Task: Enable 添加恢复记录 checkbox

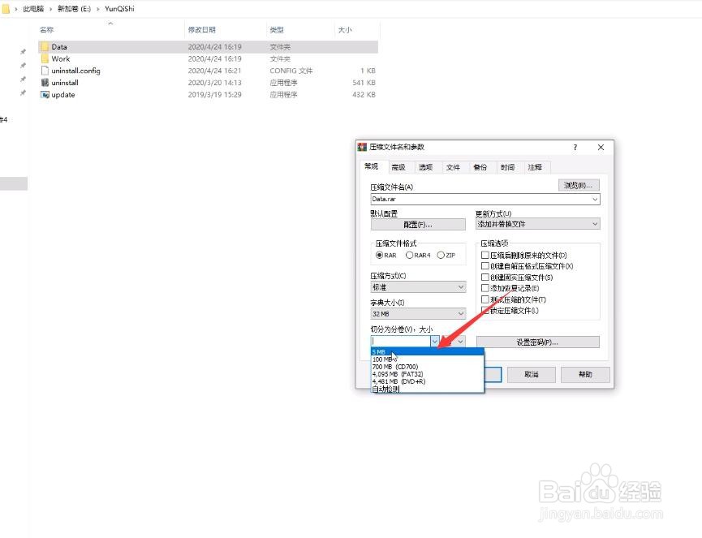Action: click(x=485, y=288)
